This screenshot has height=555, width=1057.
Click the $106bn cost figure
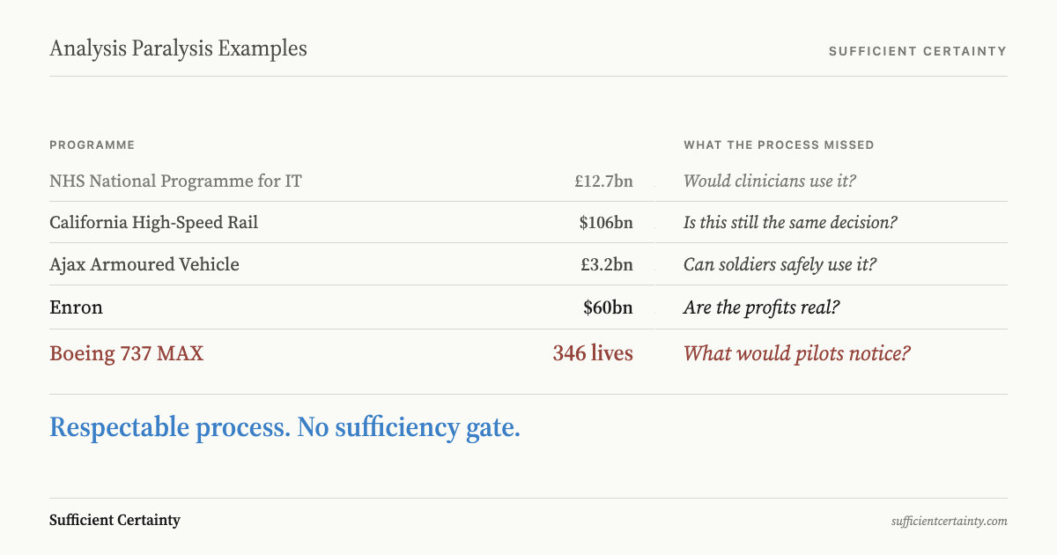(606, 223)
